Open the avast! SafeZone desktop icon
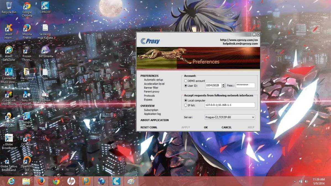 pos(9,54)
